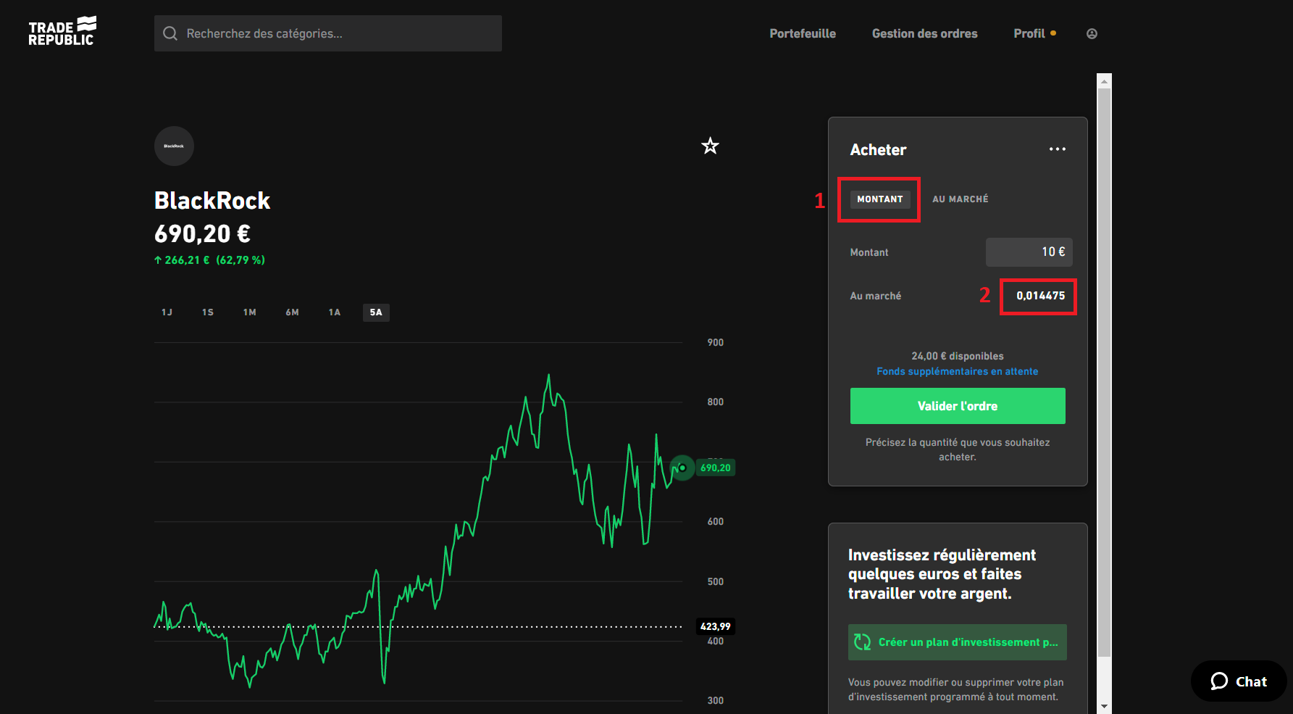1293x714 pixels.
Task: Select the 1J chart range
Action: tap(167, 312)
